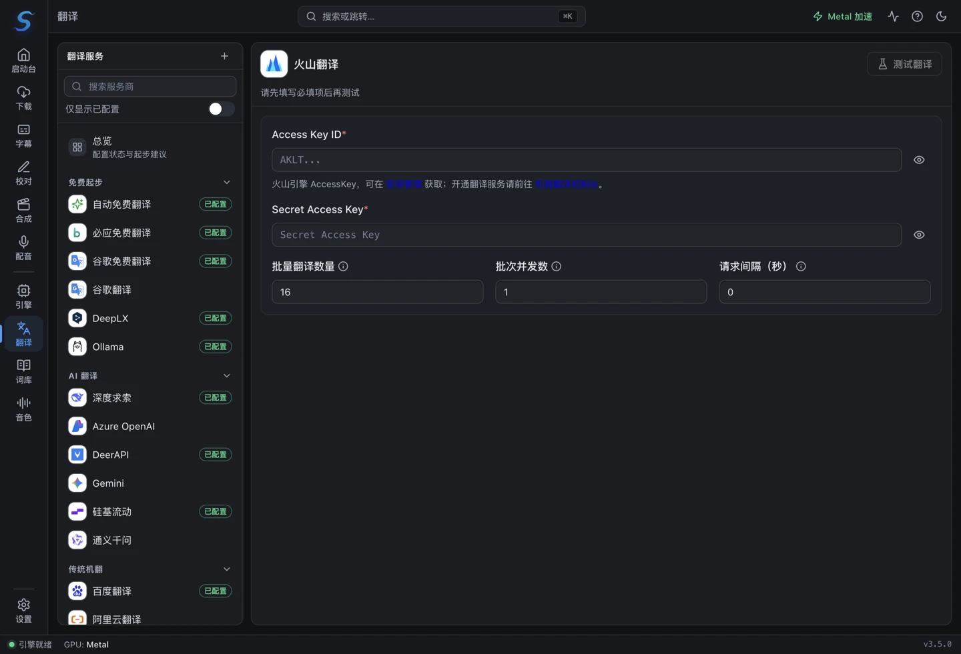Image resolution: width=961 pixels, height=654 pixels.
Task: Collapse the 免费起步 group
Action: click(x=226, y=182)
